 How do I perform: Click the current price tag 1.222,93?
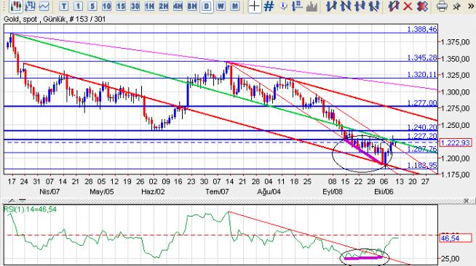[455, 142]
